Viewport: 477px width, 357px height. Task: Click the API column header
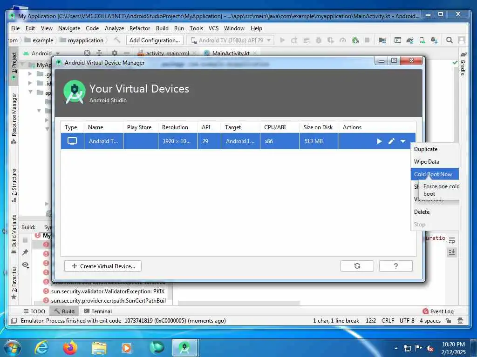(209, 127)
